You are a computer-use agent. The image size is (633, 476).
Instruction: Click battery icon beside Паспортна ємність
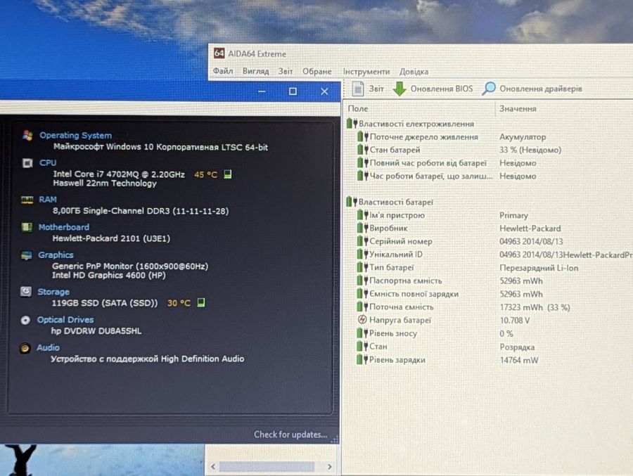(362, 281)
